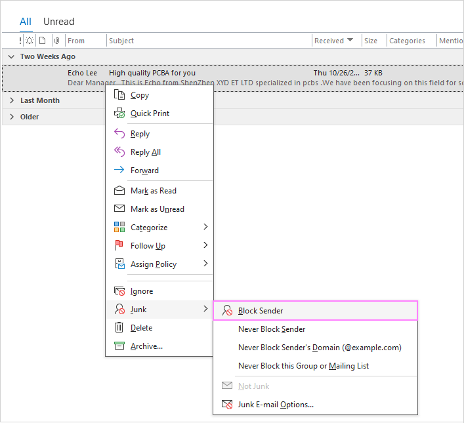Select Reply in the context menu
Image resolution: width=464 pixels, height=423 pixels.
[159, 134]
